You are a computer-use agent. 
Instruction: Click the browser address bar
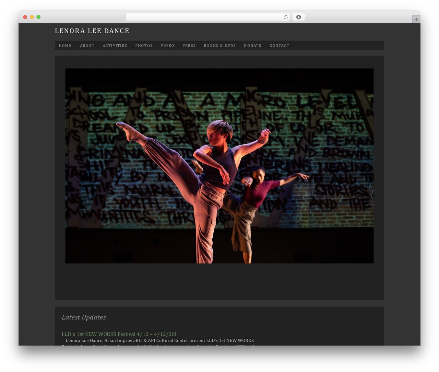207,17
